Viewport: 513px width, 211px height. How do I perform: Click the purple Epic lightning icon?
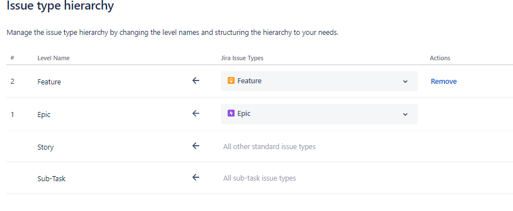[x=231, y=113]
